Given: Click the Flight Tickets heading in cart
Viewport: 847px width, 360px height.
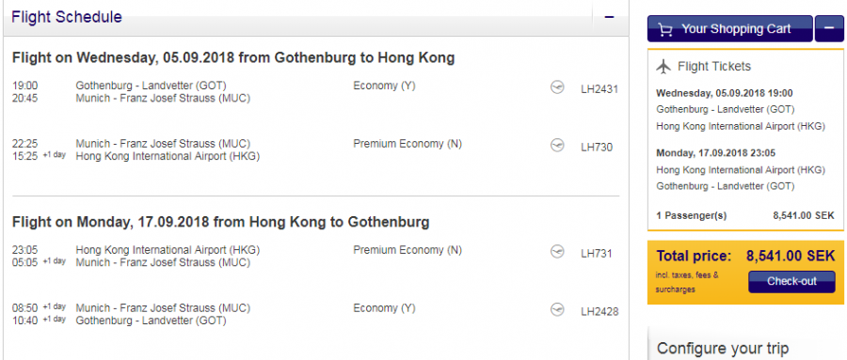Looking at the screenshot, I should tap(714, 67).
